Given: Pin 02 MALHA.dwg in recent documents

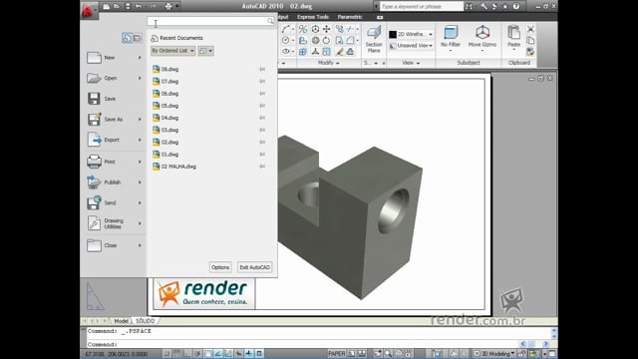Looking at the screenshot, I should click(x=262, y=167).
